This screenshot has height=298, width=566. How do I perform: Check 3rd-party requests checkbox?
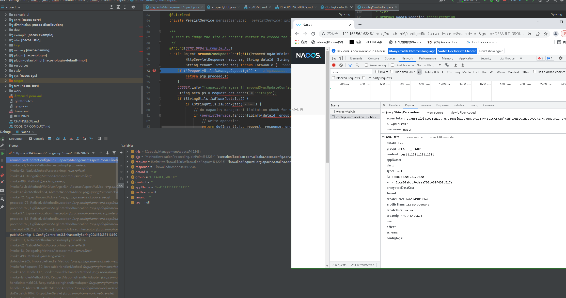(364, 78)
